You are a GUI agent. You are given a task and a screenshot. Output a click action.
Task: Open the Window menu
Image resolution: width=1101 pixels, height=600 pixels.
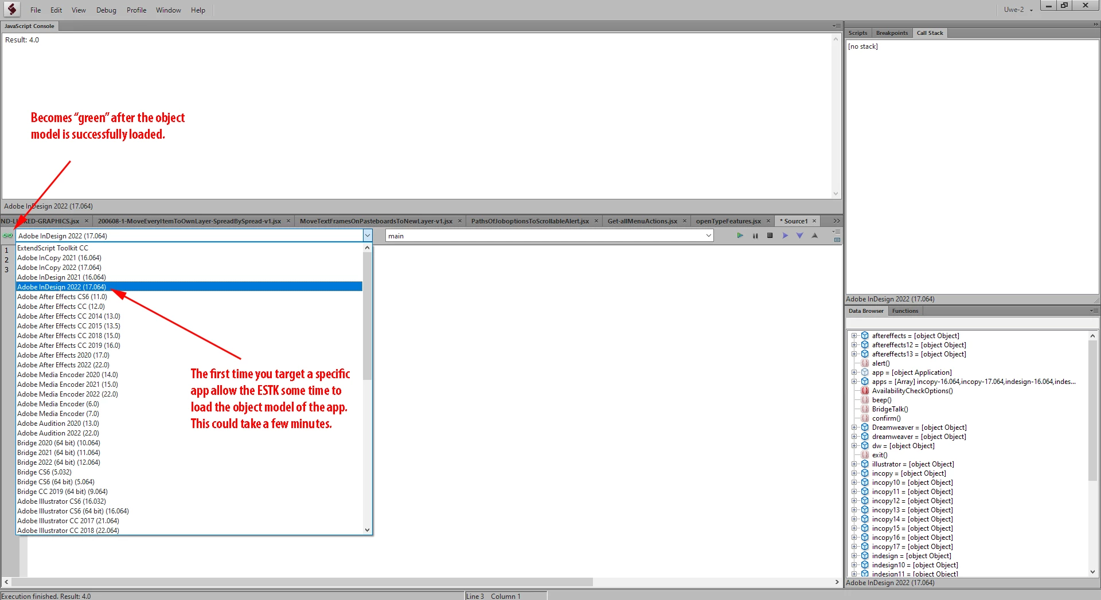pyautogui.click(x=169, y=10)
